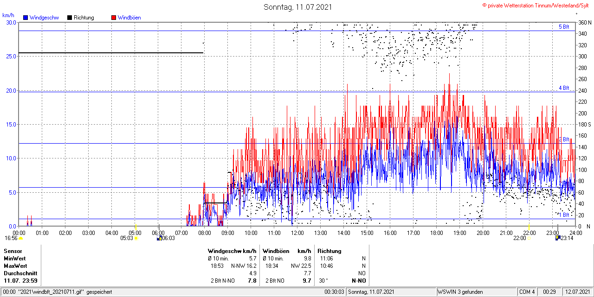Click status bar date Sonntag, 11.07.2021
594x297 pixels.
[x=371, y=292]
